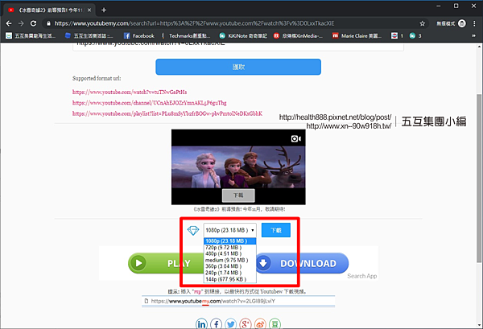
Task: Share via the Weibo icon
Action: [x=260, y=323]
